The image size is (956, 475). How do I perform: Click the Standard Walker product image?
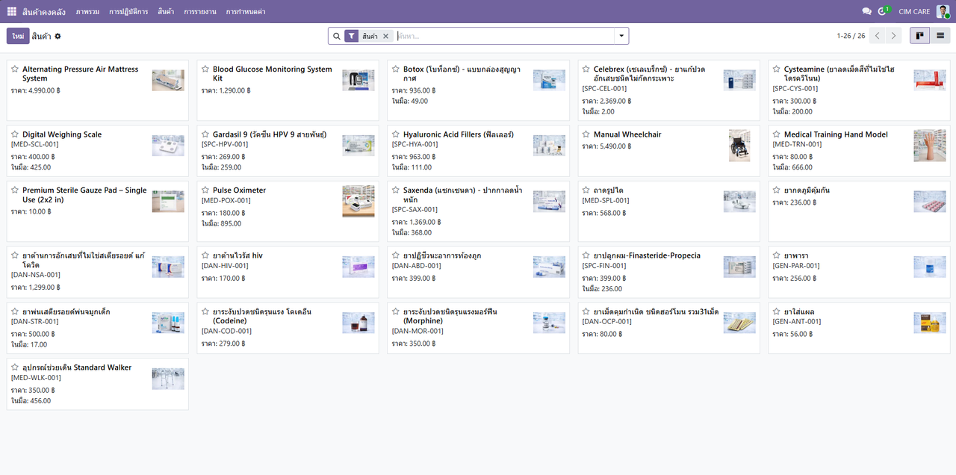click(168, 379)
